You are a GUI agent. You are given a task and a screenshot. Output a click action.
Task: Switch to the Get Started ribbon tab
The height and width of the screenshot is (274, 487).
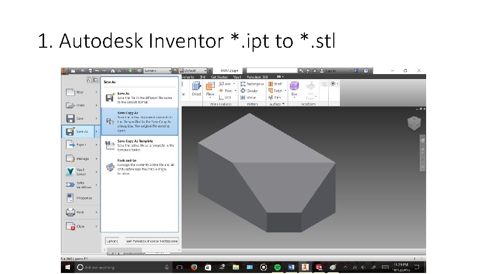tap(219, 77)
